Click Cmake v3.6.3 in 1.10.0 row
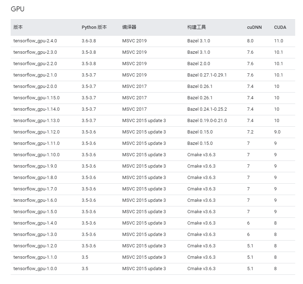Image resolution: width=303 pixels, height=284 pixels. click(201, 155)
